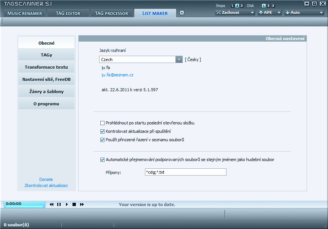Select Stopa format option 3
Screen dimensions: 328x229
241,6
